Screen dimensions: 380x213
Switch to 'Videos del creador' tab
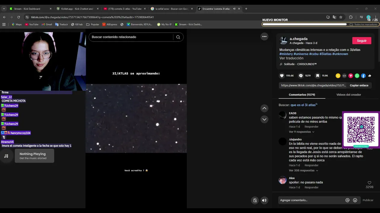[x=349, y=95]
